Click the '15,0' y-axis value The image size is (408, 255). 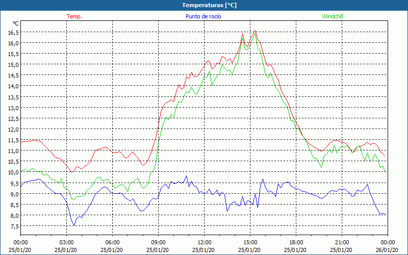[14, 65]
